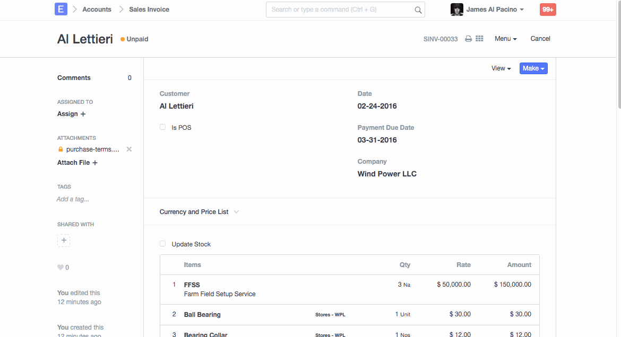
Task: Open James Al Pacino user menu
Action: tap(487, 10)
